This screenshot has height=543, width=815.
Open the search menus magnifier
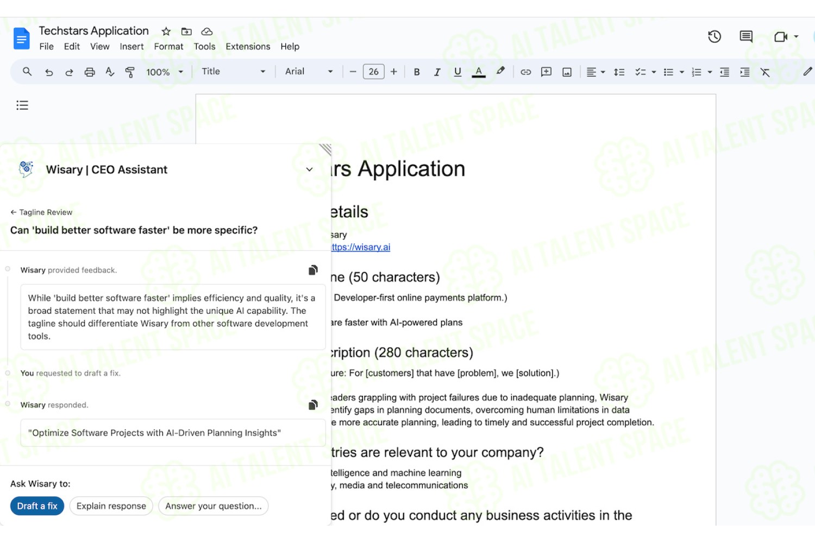27,72
